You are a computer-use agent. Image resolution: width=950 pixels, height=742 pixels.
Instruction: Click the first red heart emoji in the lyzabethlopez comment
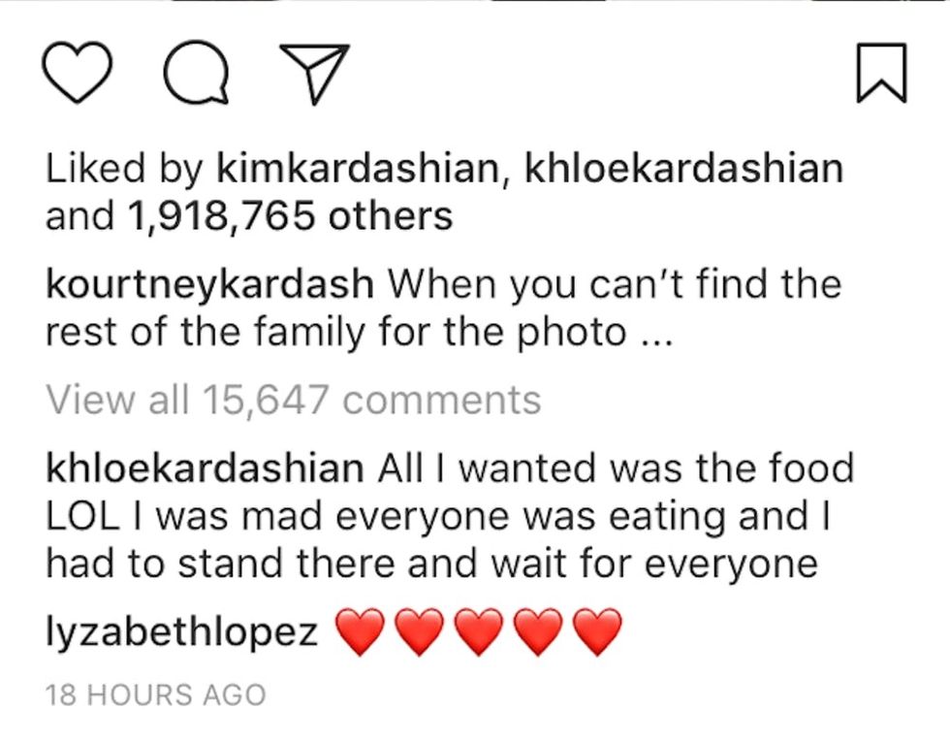359,632
